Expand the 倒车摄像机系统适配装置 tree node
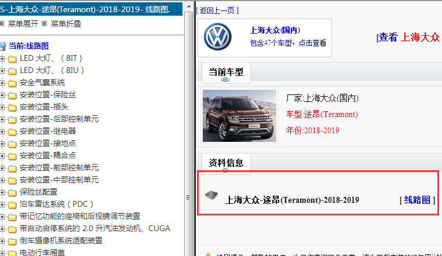Viewport: 442px width, 256px height. point(2,242)
